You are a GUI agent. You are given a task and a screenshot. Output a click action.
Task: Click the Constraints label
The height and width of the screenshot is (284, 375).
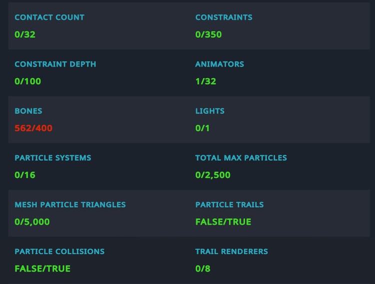pos(223,17)
